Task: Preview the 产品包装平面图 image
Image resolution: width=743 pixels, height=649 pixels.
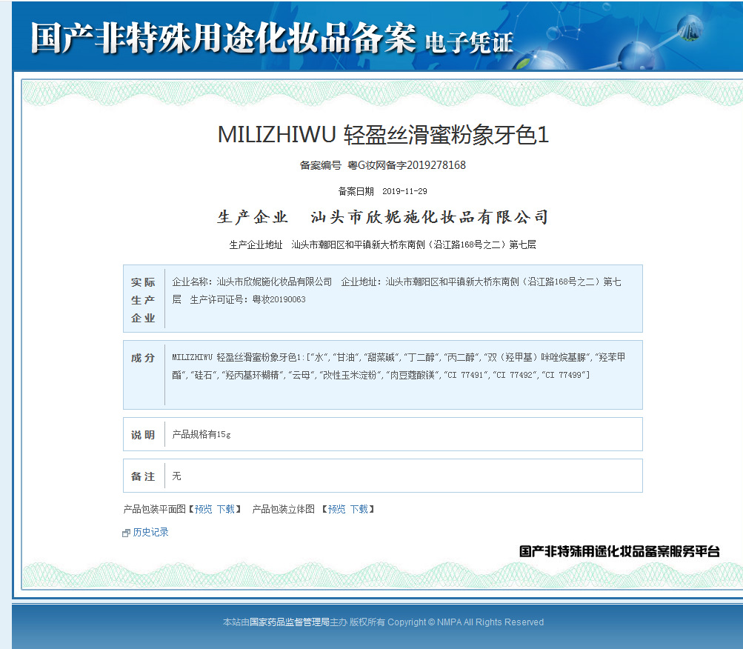Action: coord(203,509)
